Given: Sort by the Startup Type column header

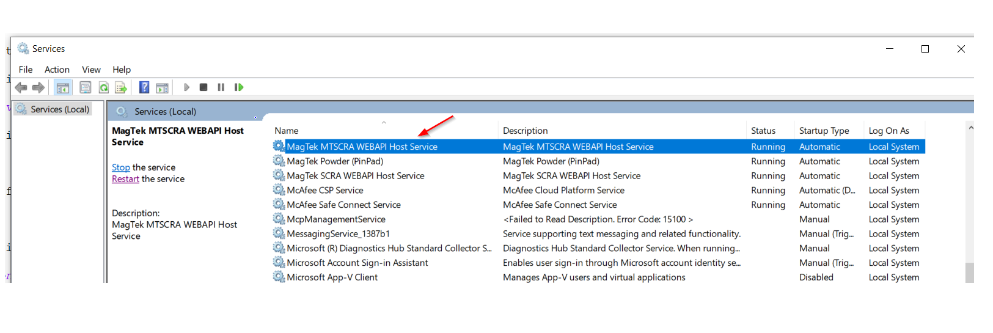Looking at the screenshot, I should (x=824, y=131).
